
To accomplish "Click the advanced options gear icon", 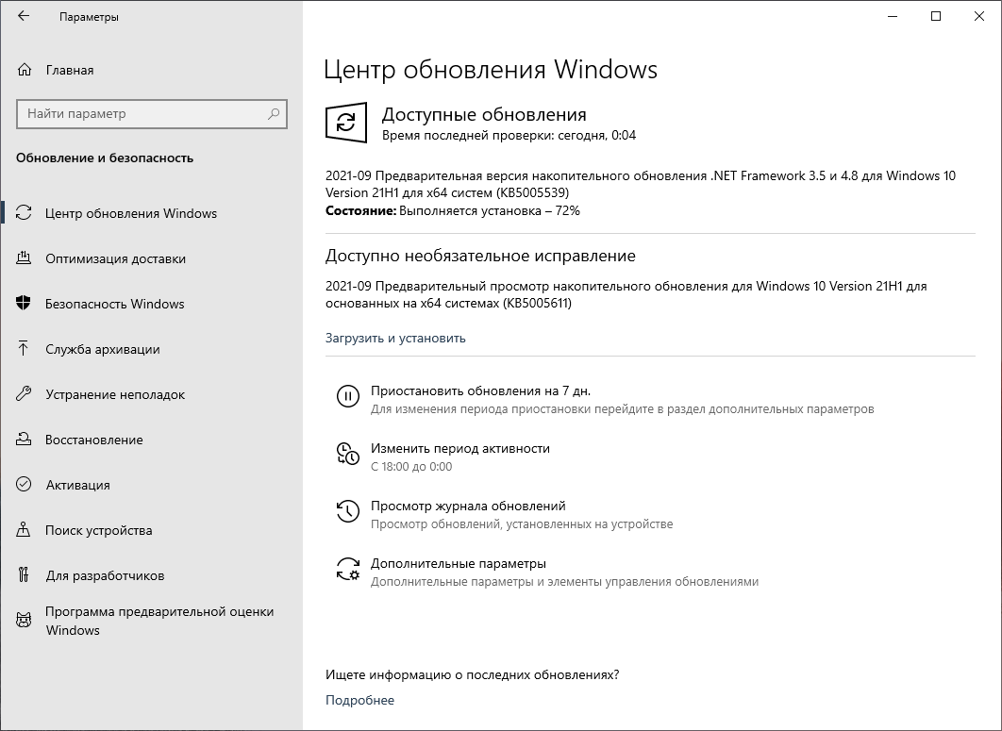I will [348, 569].
